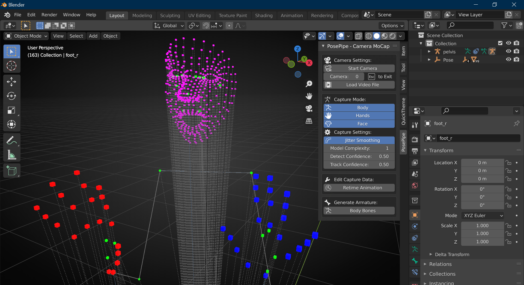This screenshot has height=285, width=524.
Task: Toggle Hands capture mode
Action: pyautogui.click(x=359, y=116)
